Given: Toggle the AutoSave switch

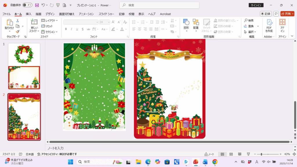Looking at the screenshot, I should pyautogui.click(x=27, y=5).
